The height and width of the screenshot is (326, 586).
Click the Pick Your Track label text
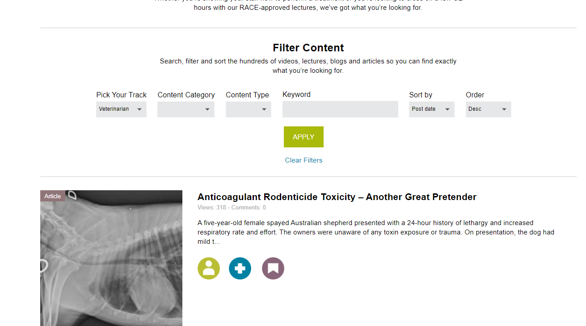click(x=121, y=95)
